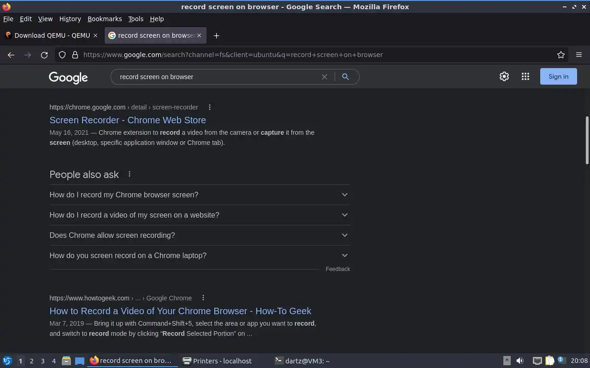Click the Sign in button
Screen dimensions: 590x368
click(x=558, y=76)
